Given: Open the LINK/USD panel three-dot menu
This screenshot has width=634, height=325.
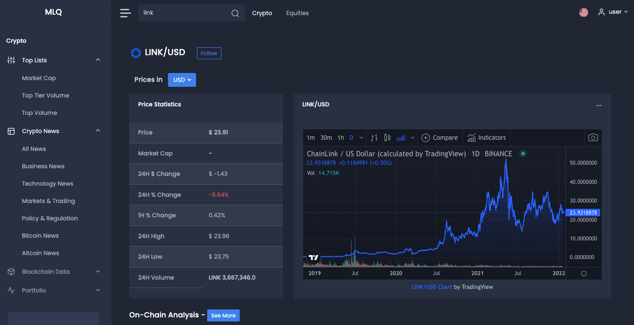Looking at the screenshot, I should click(599, 106).
